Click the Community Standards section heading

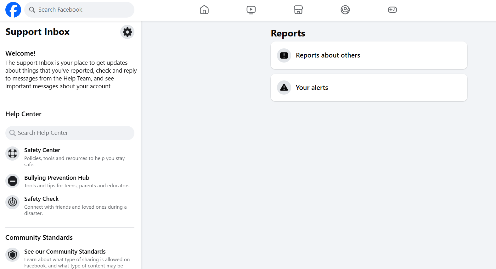(39, 238)
